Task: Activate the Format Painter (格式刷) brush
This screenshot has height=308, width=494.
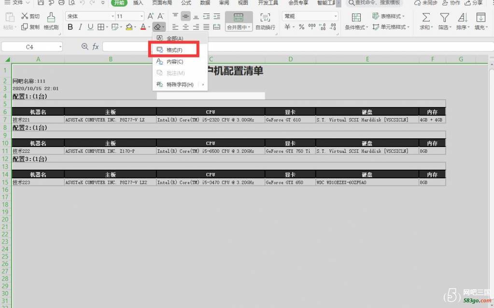Action: [51, 21]
